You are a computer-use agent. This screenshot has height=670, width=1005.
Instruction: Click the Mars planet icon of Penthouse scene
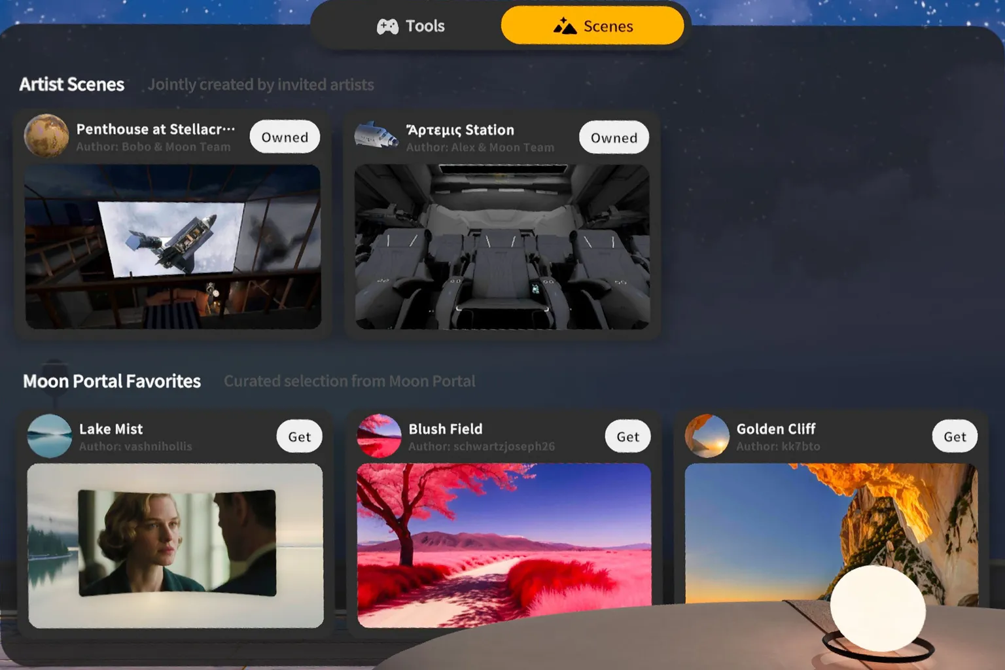pos(46,136)
